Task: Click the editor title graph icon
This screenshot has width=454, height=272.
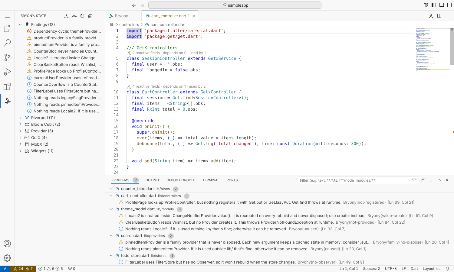Action: pyautogui.click(x=431, y=16)
